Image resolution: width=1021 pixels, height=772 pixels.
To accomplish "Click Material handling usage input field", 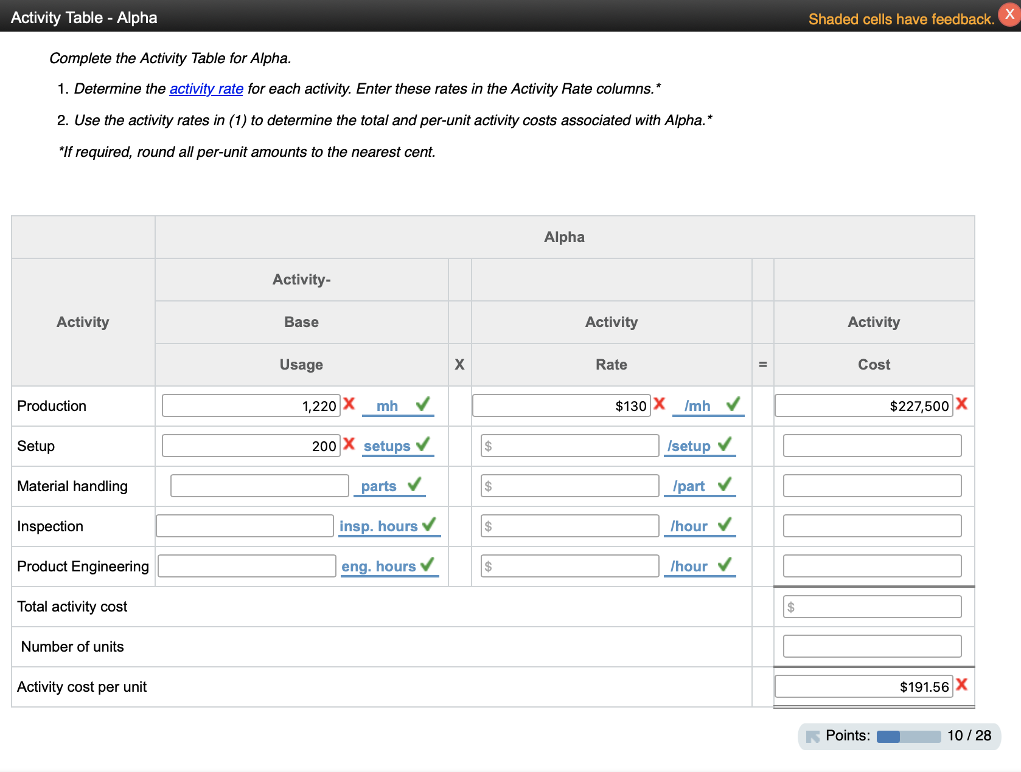I will click(x=260, y=486).
